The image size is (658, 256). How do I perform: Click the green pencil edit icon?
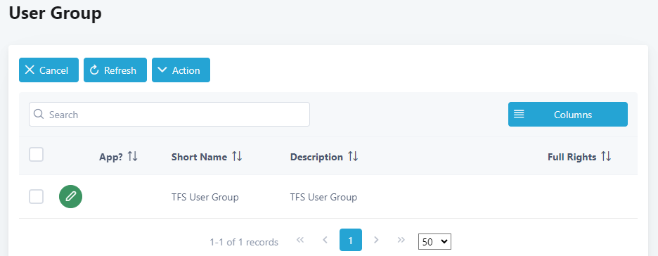tap(70, 196)
